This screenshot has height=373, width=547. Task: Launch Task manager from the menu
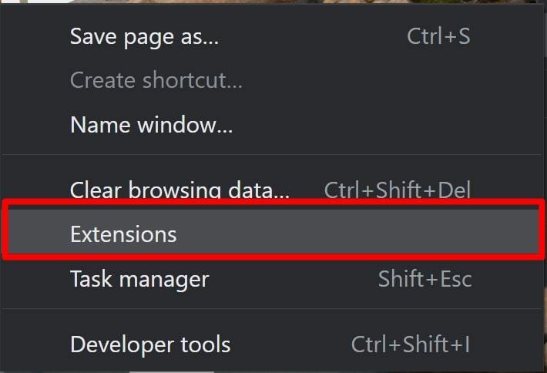click(273, 278)
